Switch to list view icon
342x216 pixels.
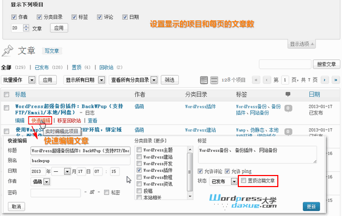204,80
